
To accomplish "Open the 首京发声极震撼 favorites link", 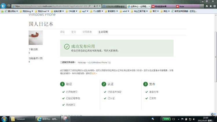I will coord(184,11).
